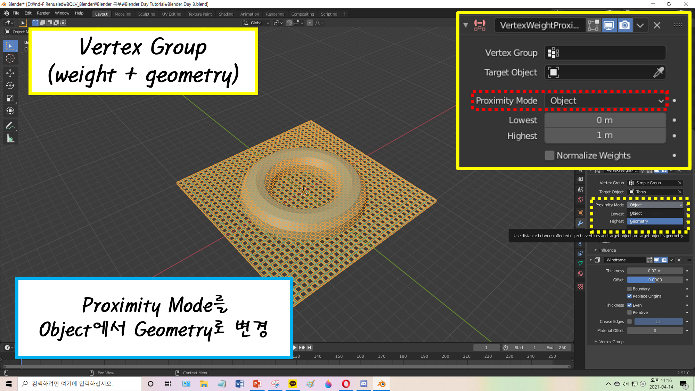Viewport: 695px width, 391px height.
Task: Expand the Influence section
Action: point(607,250)
